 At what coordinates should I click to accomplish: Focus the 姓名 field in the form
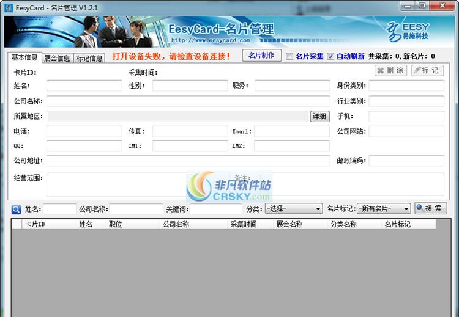pos(84,86)
